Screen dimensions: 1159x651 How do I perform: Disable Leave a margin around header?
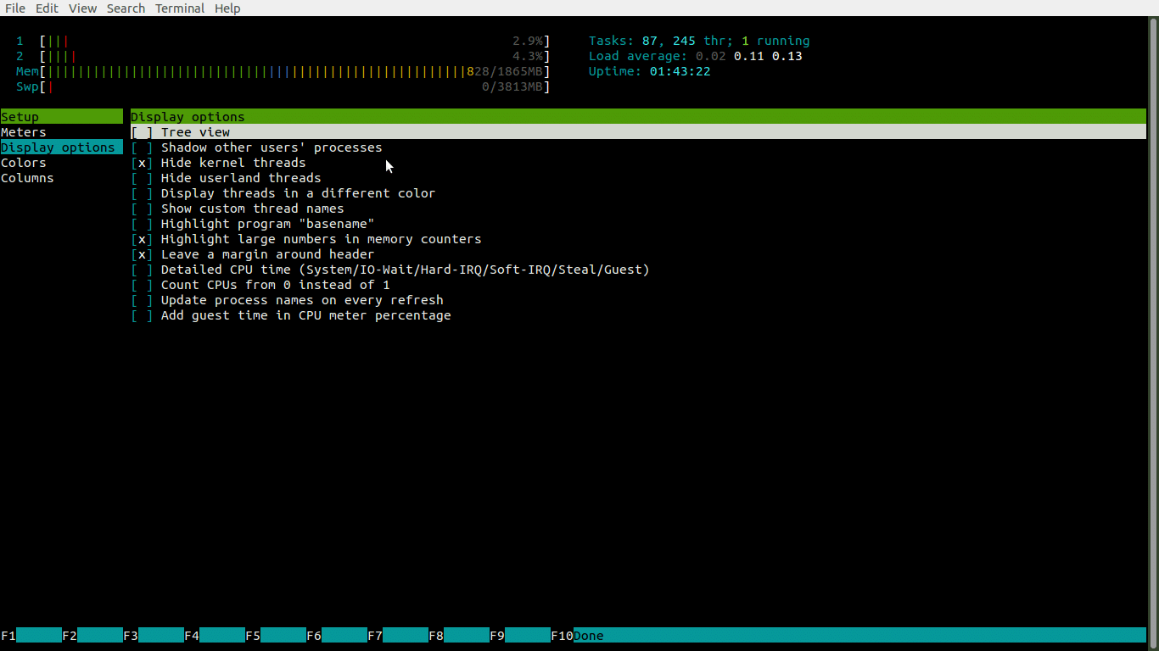pos(142,254)
